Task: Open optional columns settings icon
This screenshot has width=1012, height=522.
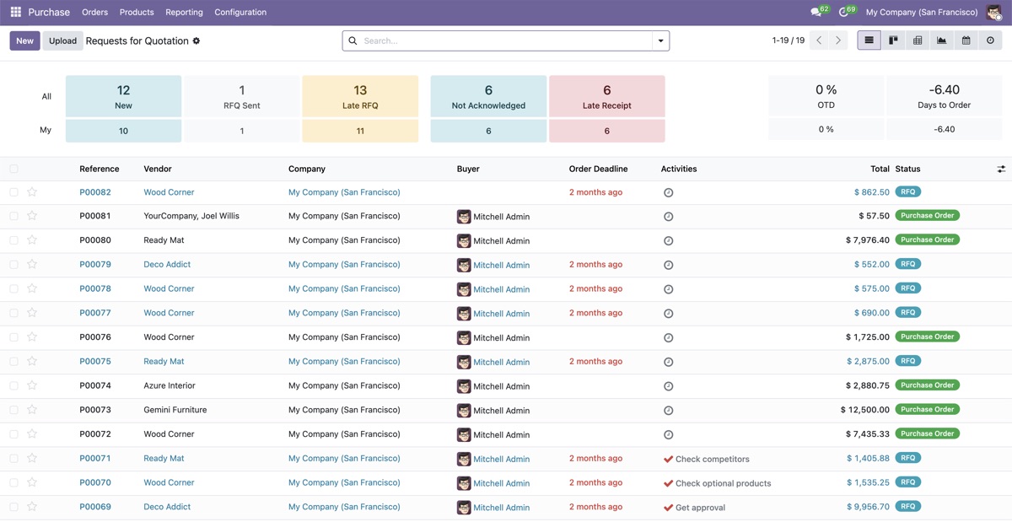Action: point(1001,169)
